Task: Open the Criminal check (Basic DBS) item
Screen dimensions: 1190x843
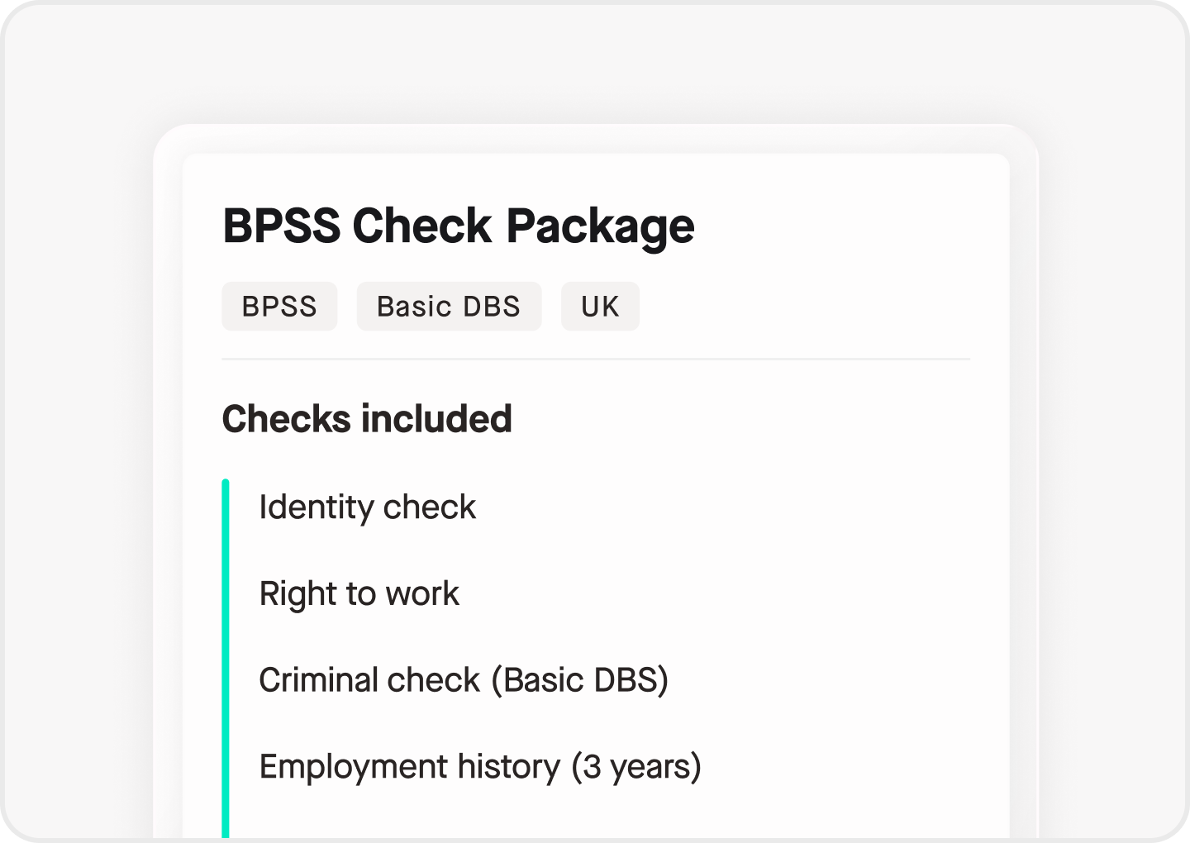Action: point(464,680)
